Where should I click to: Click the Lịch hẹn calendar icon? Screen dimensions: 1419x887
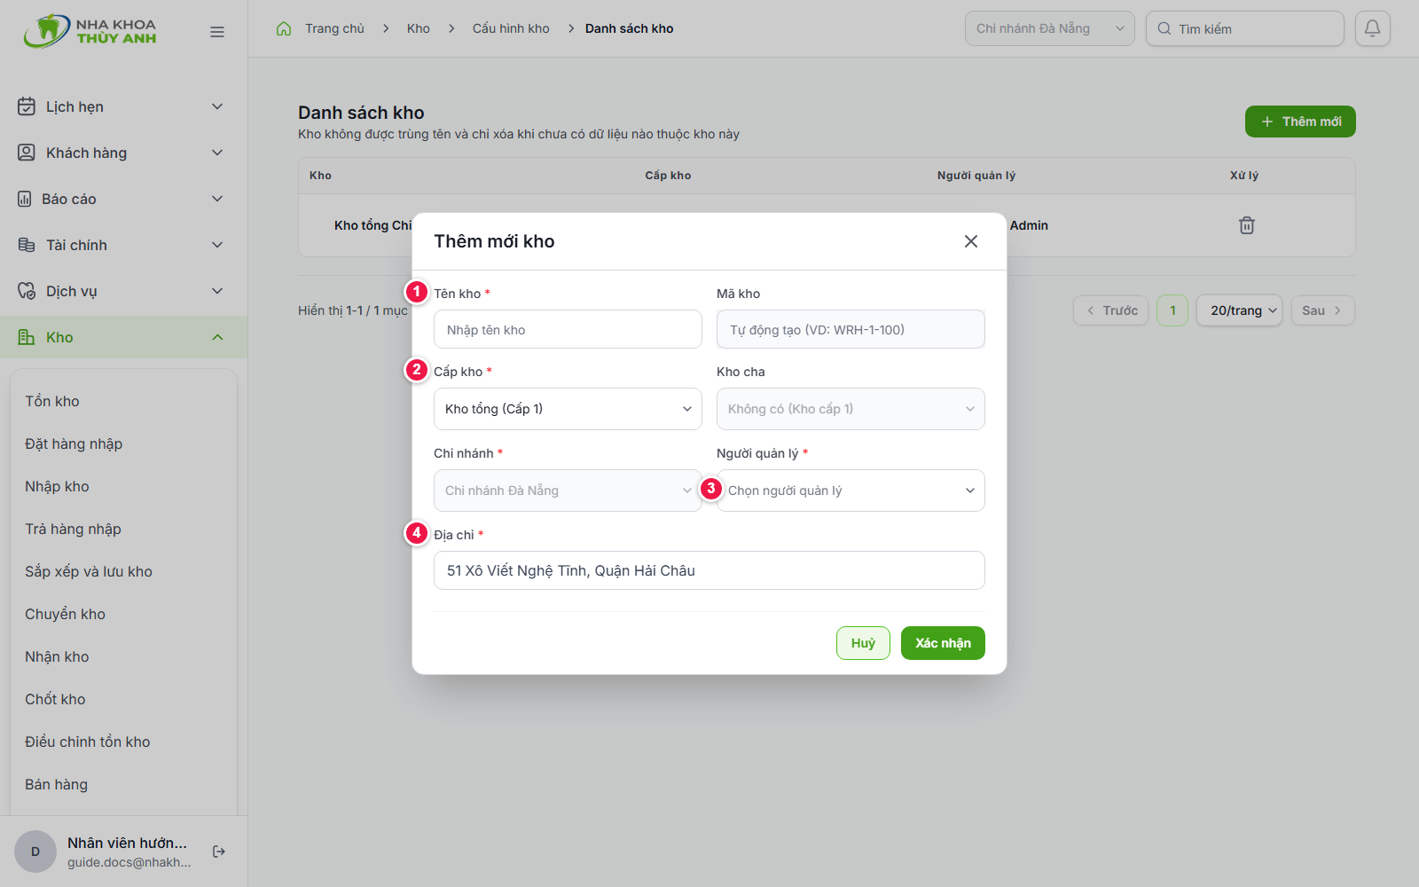tap(27, 106)
